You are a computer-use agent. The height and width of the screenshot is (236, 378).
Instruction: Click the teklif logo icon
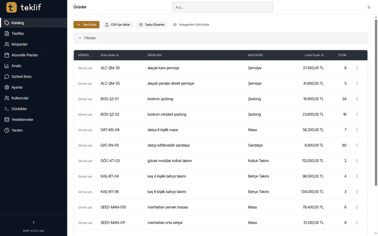pos(11,7)
